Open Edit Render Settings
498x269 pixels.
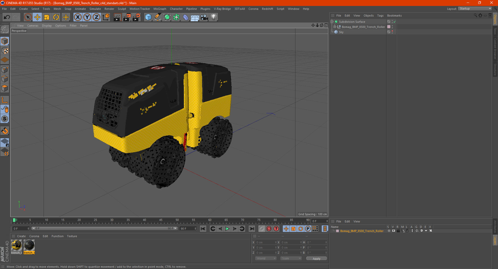point(136,17)
